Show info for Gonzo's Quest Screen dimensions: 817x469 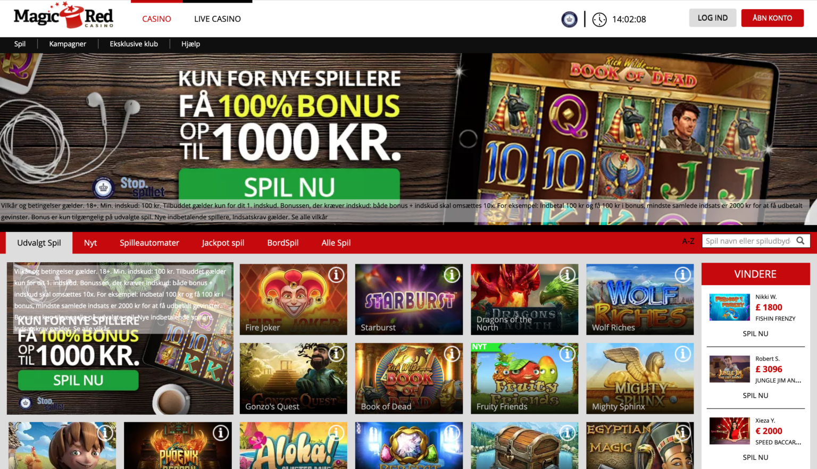pyautogui.click(x=336, y=354)
